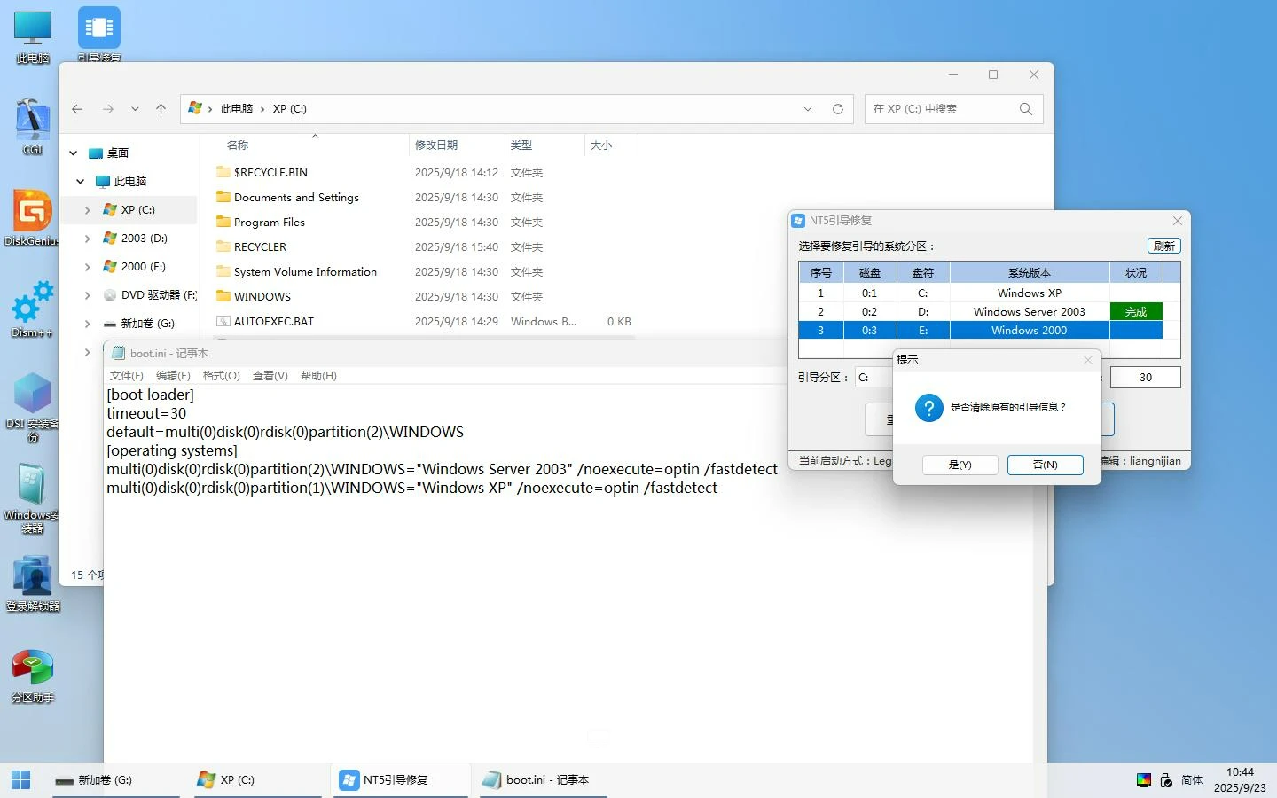Open the 格式(O) menu in Notepad
Image resolution: width=1277 pixels, height=798 pixels.
221,376
